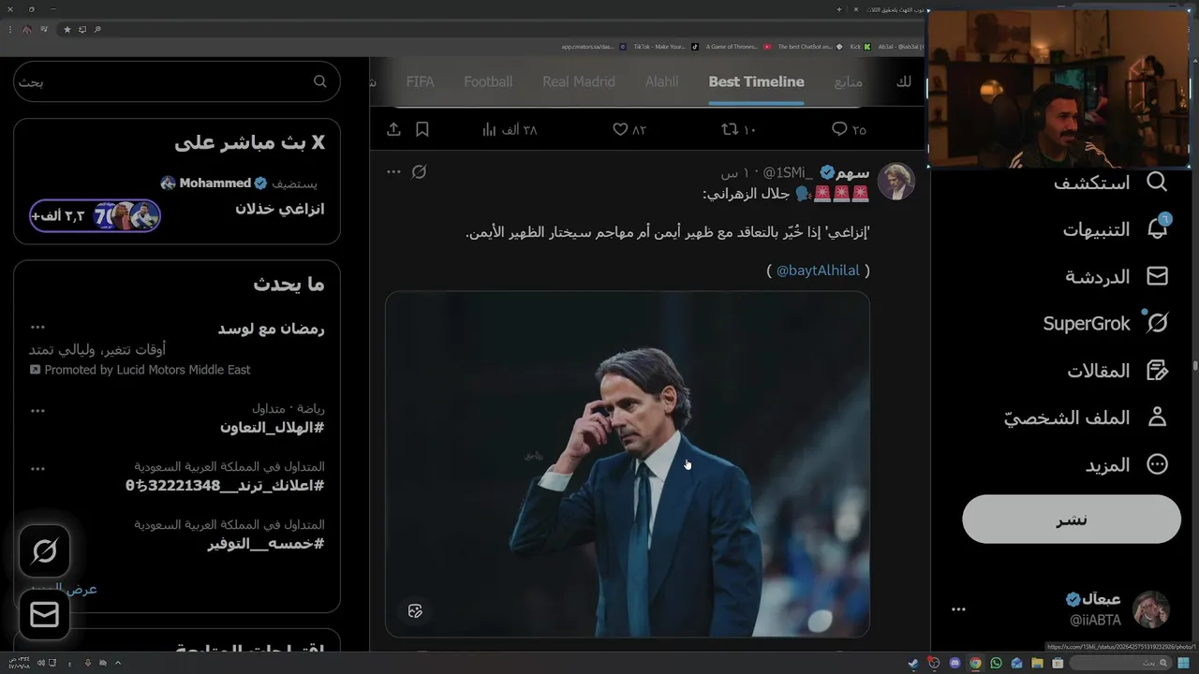Open المقالات articles menu item

coord(1099,371)
